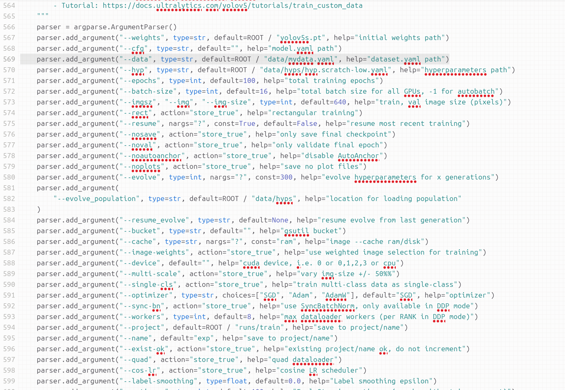Click the "--project" argument string

pyautogui.click(x=142, y=327)
